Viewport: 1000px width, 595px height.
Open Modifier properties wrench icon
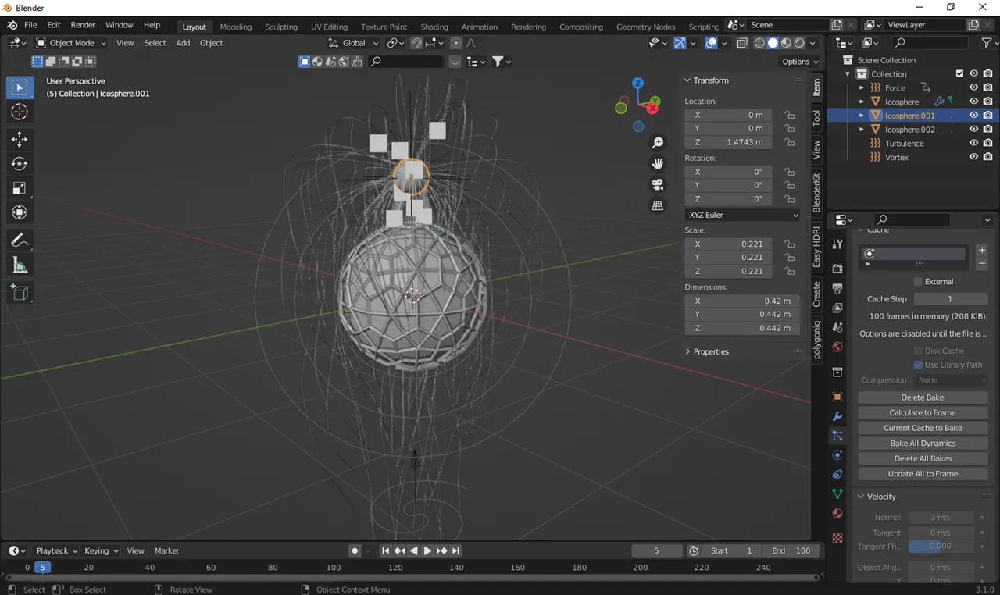[837, 416]
